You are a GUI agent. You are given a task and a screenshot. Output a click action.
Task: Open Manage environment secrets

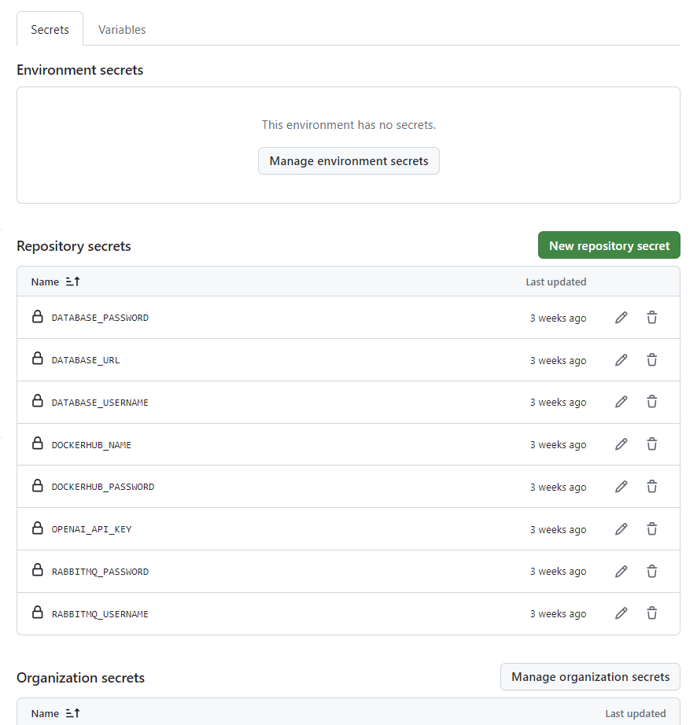[x=348, y=161]
